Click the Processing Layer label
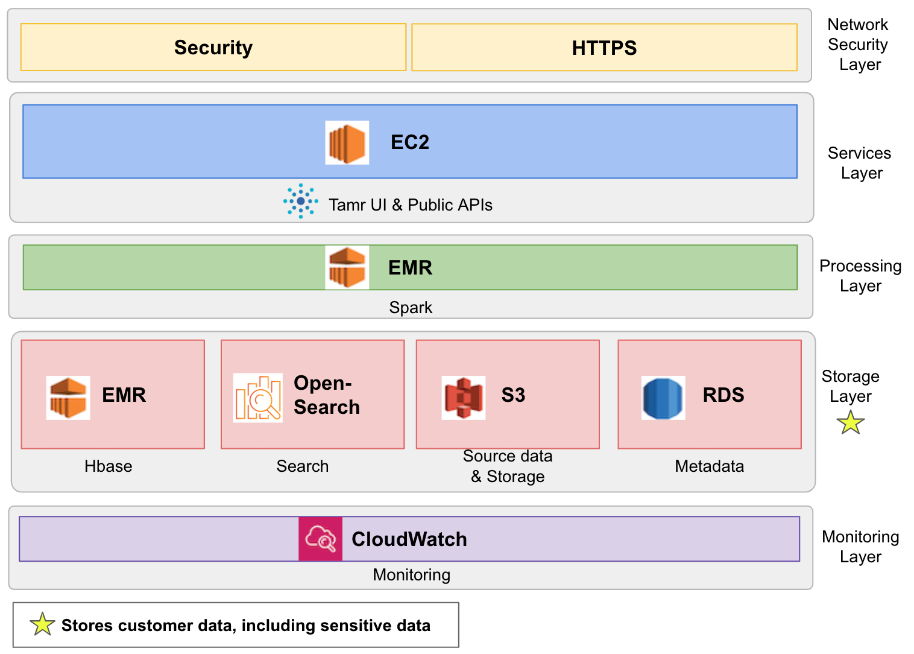This screenshot has width=914, height=654. [861, 276]
